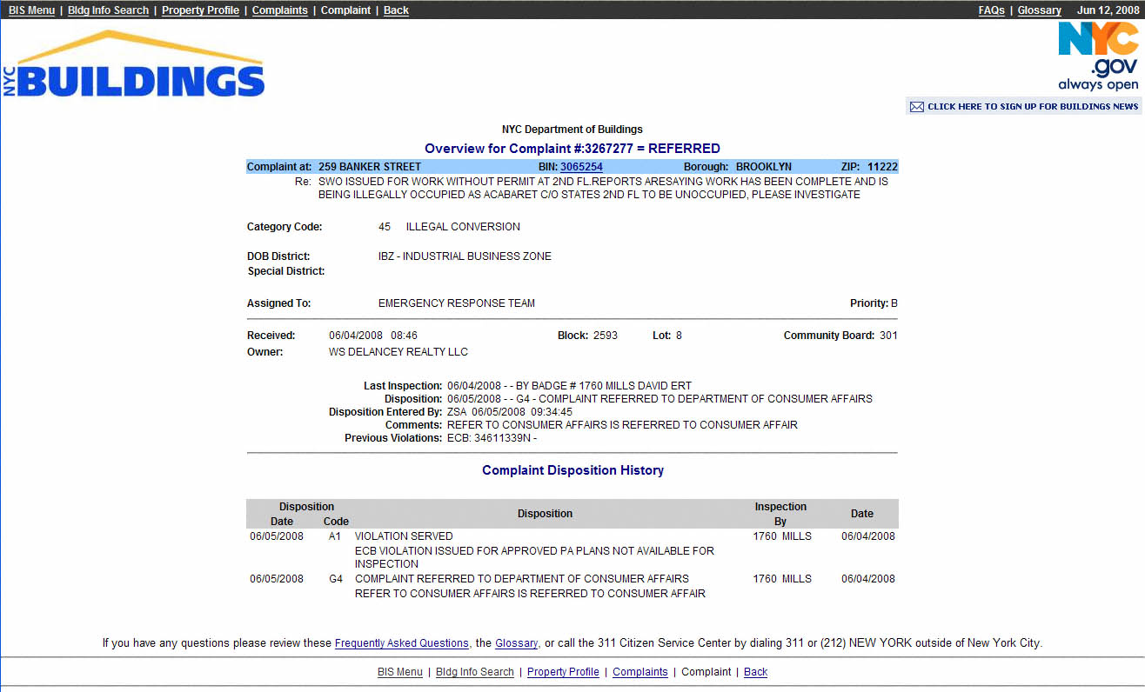This screenshot has width=1145, height=692.
Task: Click Back in the top navigation
Action: (x=396, y=10)
